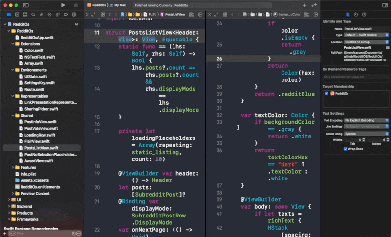Show the History inspector clock icon
Image resolution: width=391 pixels, height=237 pixels.
(x=356, y=15)
